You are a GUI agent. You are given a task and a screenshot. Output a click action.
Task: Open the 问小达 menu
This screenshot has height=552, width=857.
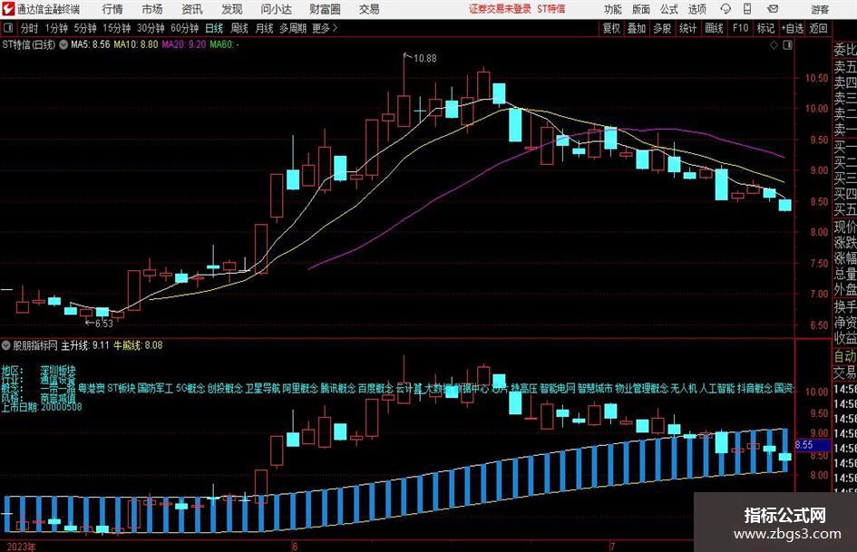276,9
